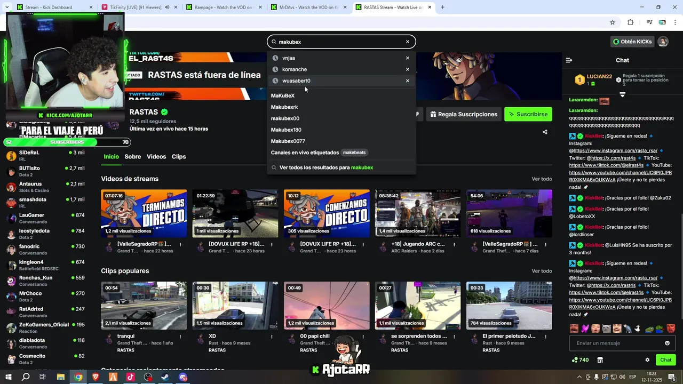Open media control icon in browser toolbar

(649, 22)
